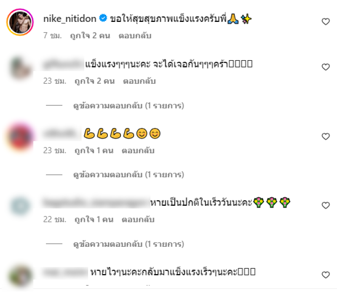337x296 pixels.
Task: Reply to the แข็งแรงๆๆๆนะคะ comment
Action: tap(139, 81)
